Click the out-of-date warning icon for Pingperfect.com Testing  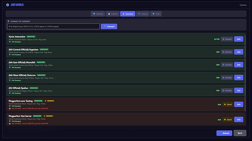10,108
